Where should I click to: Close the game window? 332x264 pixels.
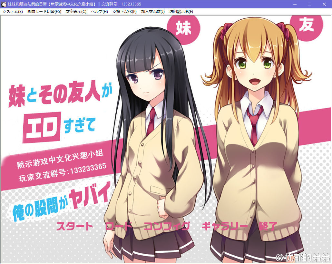324,4
